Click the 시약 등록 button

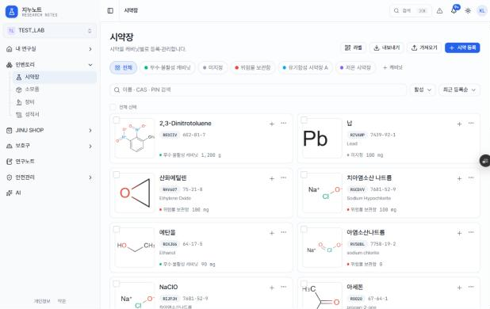point(462,48)
